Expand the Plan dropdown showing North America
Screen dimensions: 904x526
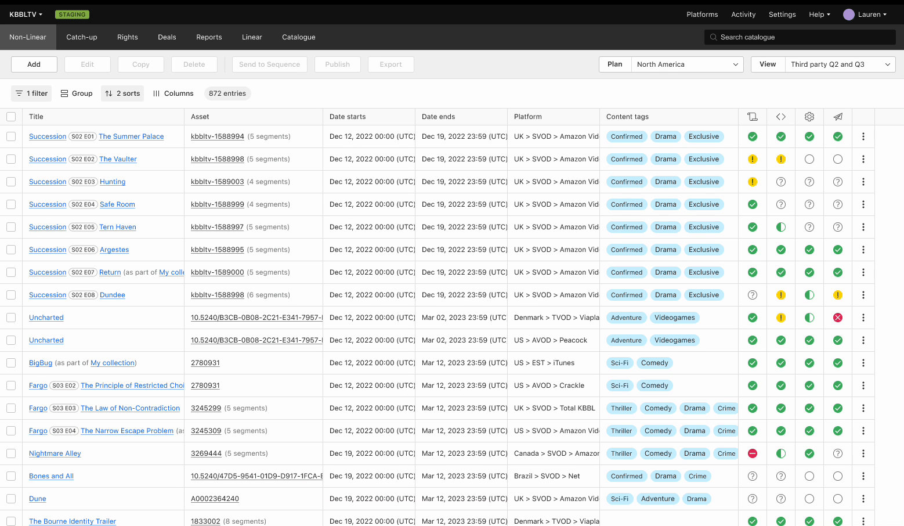[687, 64]
